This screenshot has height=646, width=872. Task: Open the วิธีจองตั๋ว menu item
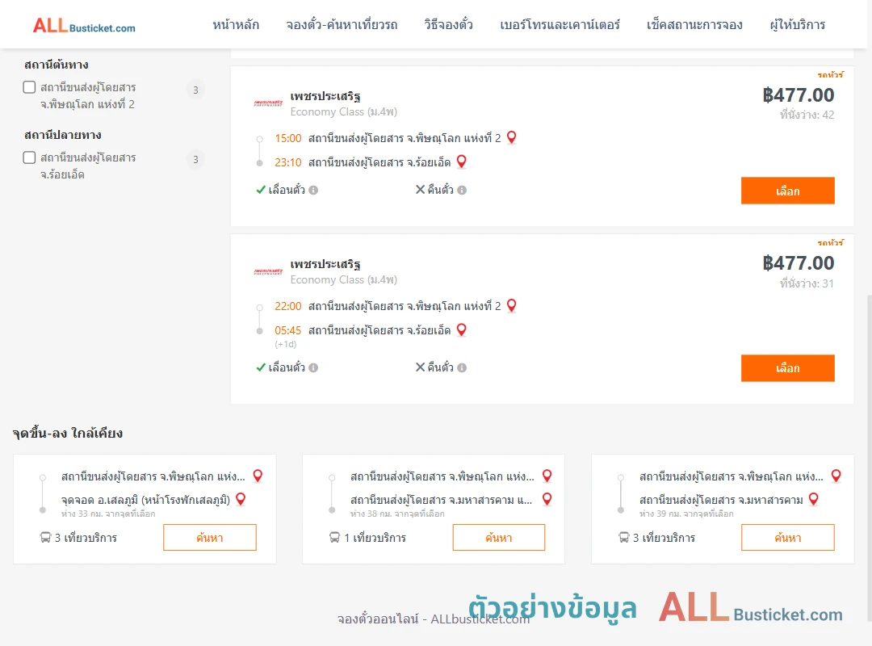click(x=448, y=25)
